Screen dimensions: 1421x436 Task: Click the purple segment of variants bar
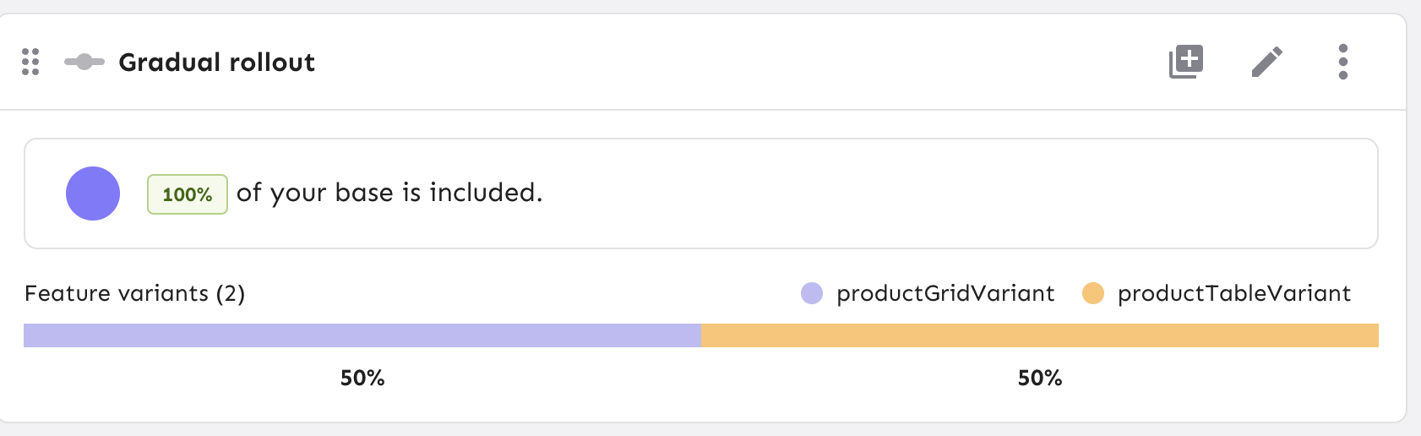[x=362, y=335]
